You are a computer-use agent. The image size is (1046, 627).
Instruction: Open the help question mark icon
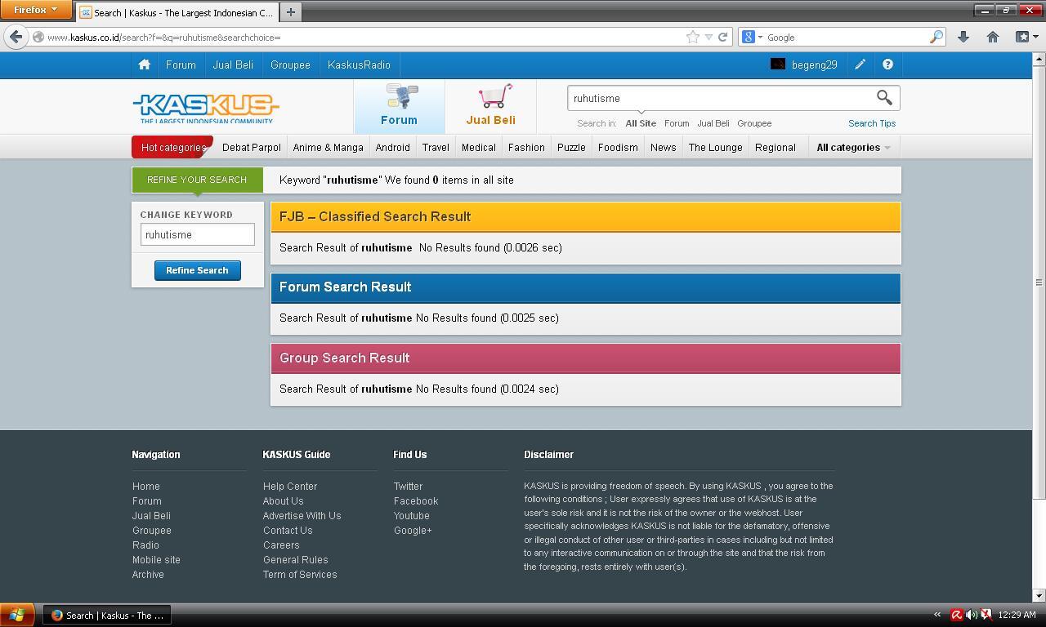[x=887, y=64]
